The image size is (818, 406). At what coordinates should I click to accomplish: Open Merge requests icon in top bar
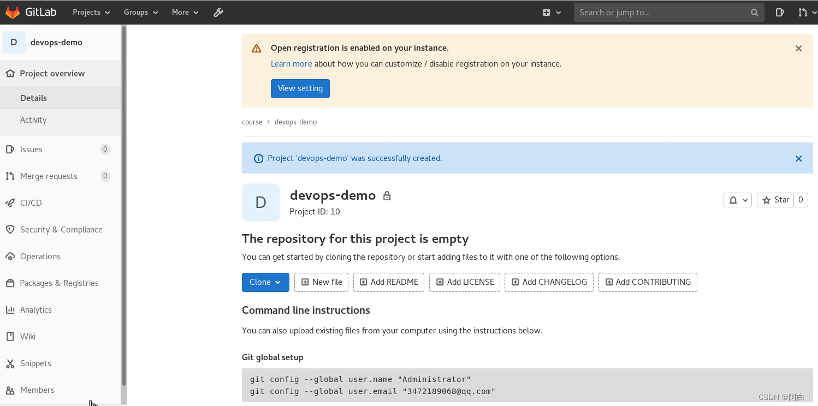[x=803, y=12]
